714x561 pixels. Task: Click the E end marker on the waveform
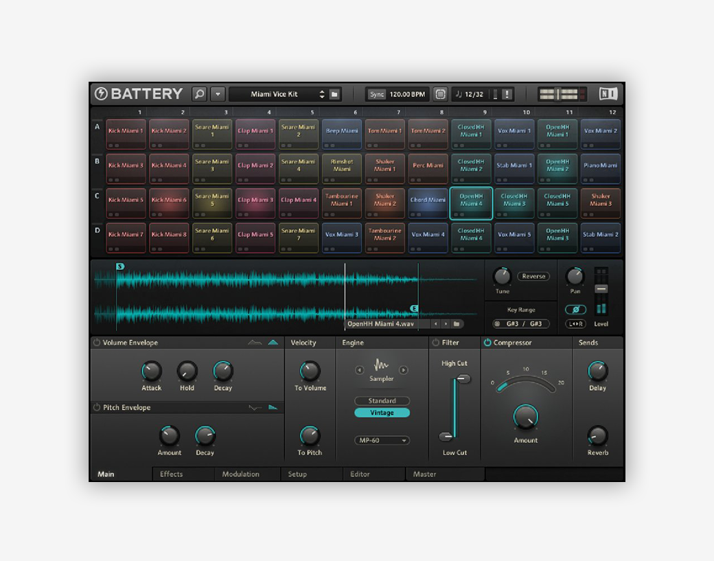pyautogui.click(x=414, y=308)
